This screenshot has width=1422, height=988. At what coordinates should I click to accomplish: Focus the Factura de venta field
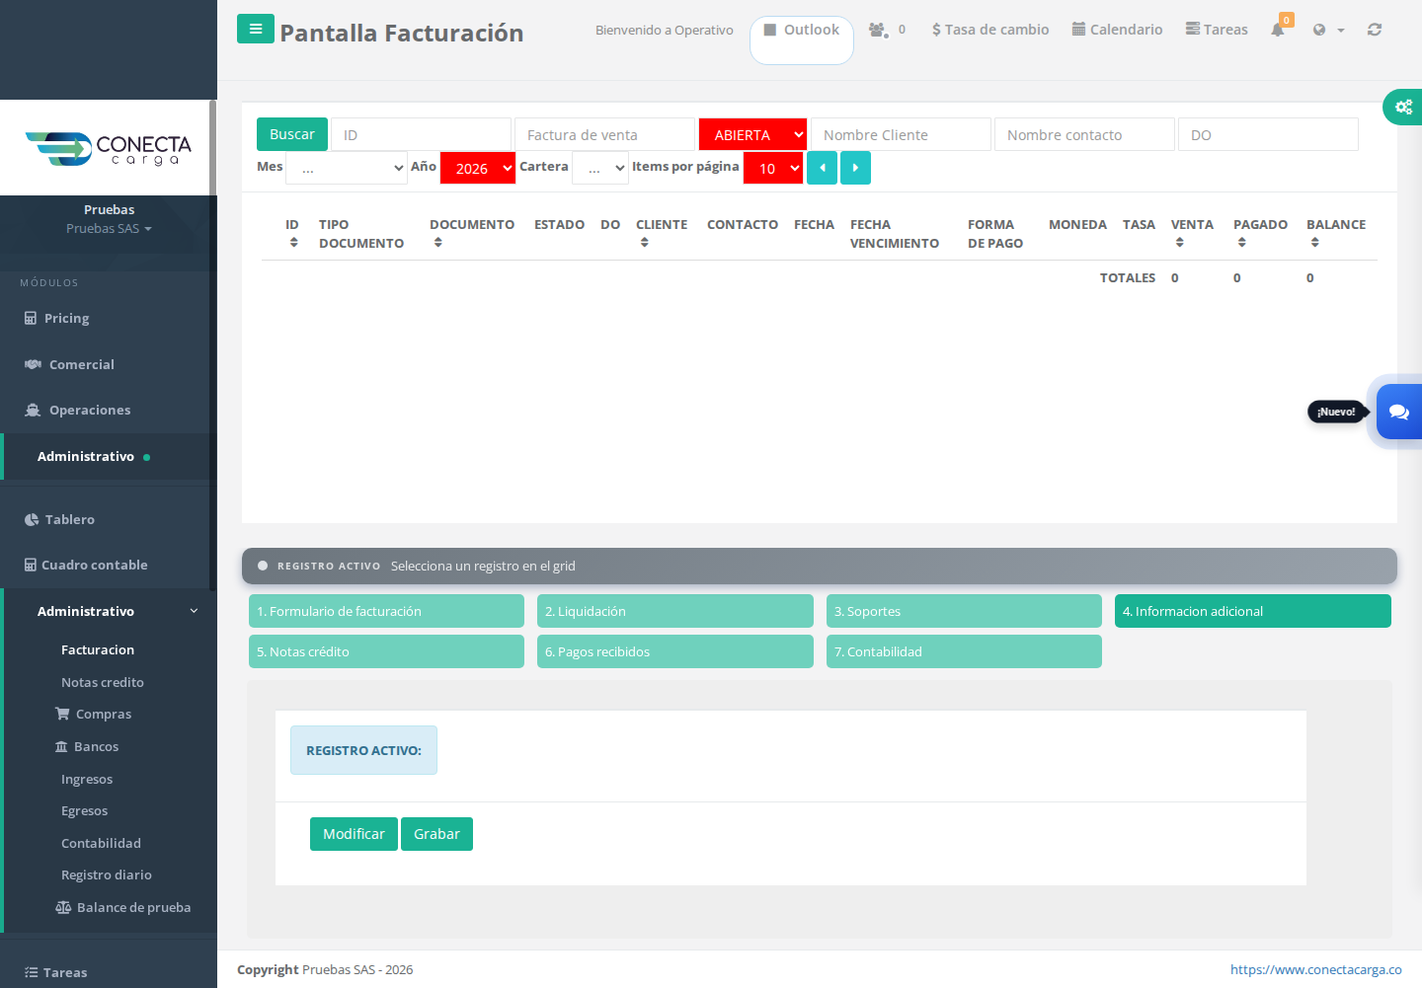(604, 134)
